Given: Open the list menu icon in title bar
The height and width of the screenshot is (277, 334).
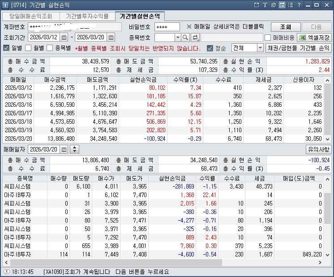Looking at the screenshot, I should [x=291, y=5].
